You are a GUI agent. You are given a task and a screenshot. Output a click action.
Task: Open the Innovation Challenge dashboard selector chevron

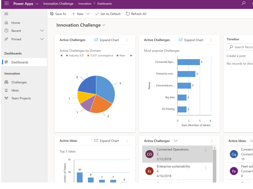pyautogui.click(x=104, y=25)
